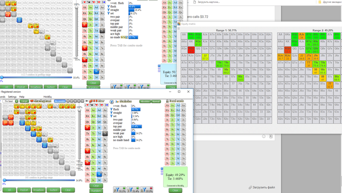Open the Equity matrix hamburger menu icon
Viewport: 342px width, 193px height.
(x=179, y=28)
